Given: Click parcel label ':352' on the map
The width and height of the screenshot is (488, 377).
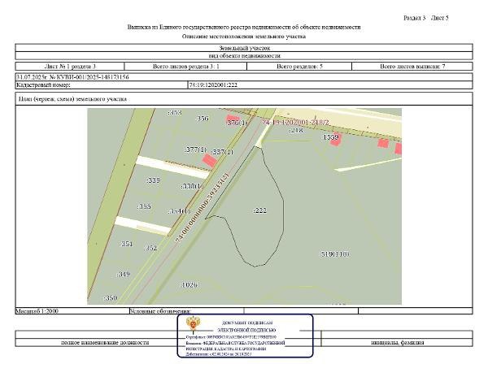Looking at the screenshot, I should [x=150, y=248].
